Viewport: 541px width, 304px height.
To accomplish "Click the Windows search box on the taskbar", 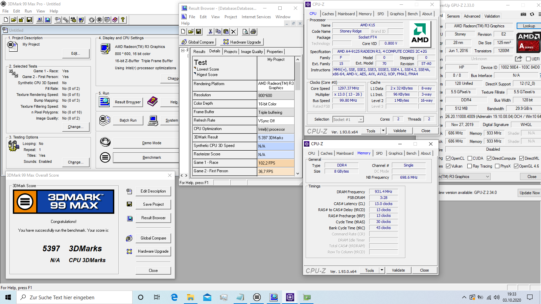I will (74, 297).
